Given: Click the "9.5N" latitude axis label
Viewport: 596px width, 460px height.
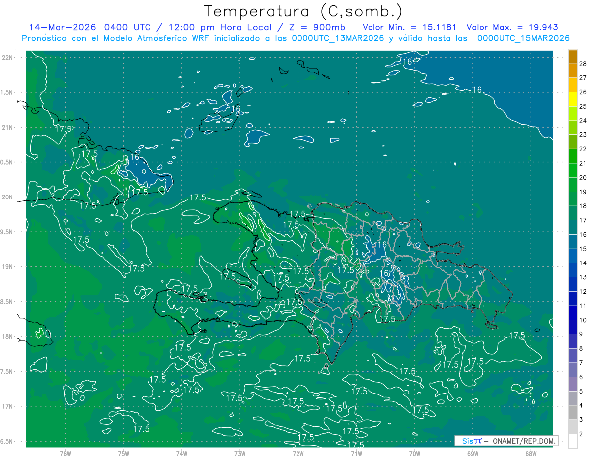Looking at the screenshot, I should coord(7,232).
